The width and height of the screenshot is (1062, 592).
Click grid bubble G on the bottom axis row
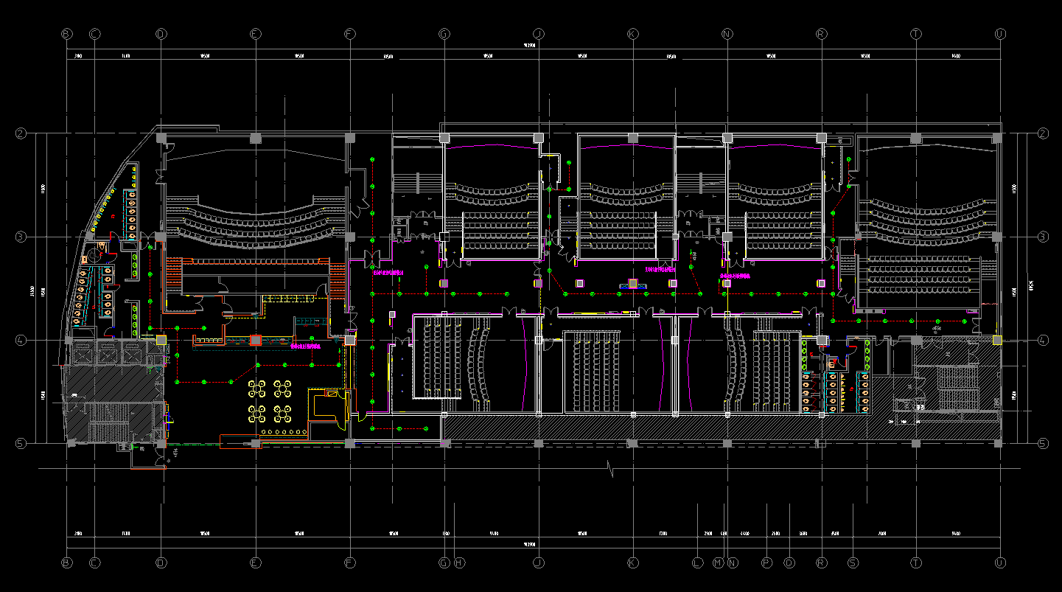(x=444, y=563)
